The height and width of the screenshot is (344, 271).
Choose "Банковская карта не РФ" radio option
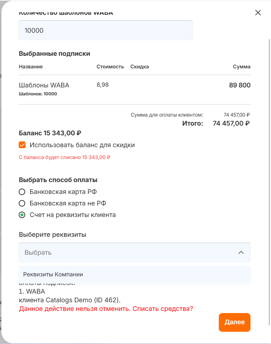point(22,203)
